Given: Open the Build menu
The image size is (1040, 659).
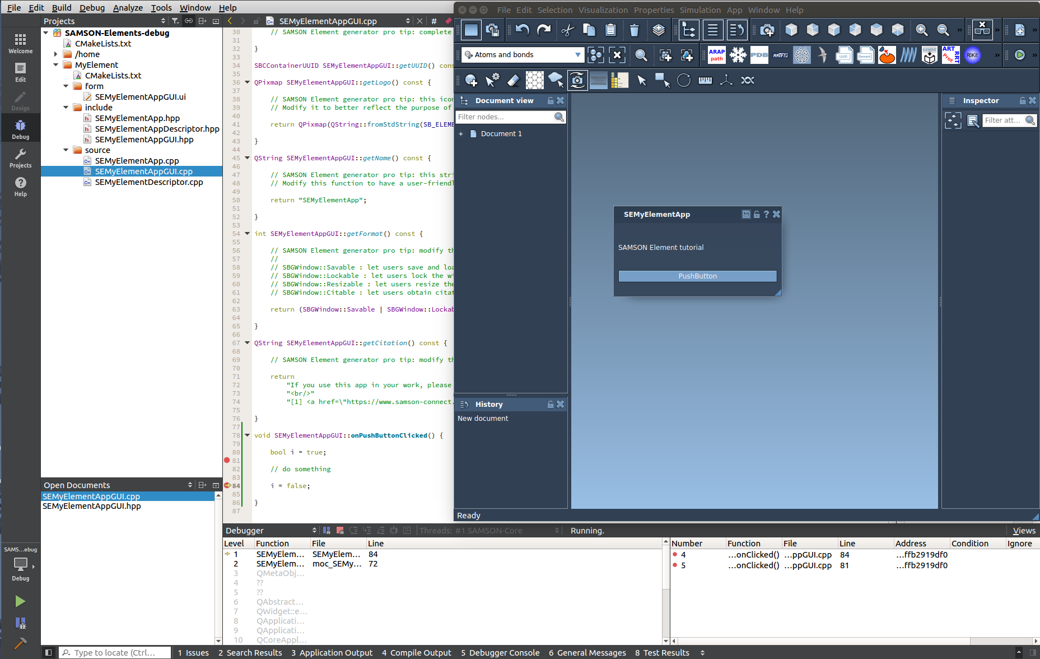Looking at the screenshot, I should click(61, 7).
